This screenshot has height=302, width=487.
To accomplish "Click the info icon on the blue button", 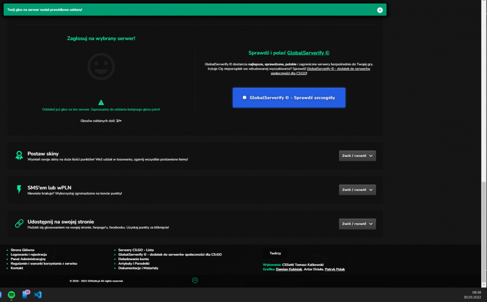I will click(x=244, y=97).
